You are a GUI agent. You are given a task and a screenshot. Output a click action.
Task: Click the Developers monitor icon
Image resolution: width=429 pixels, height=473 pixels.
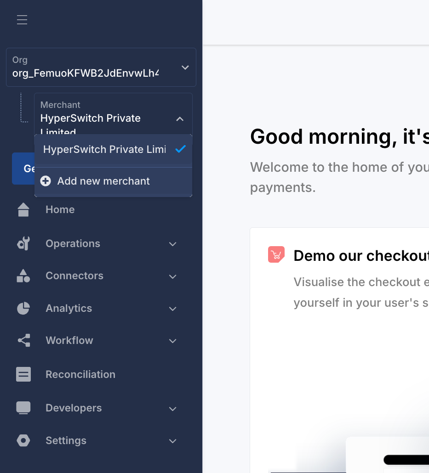click(x=23, y=408)
